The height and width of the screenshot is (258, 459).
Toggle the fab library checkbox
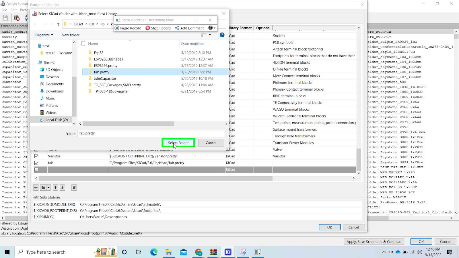36,163
